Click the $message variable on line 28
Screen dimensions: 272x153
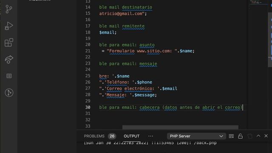pyautogui.click(x=144, y=95)
